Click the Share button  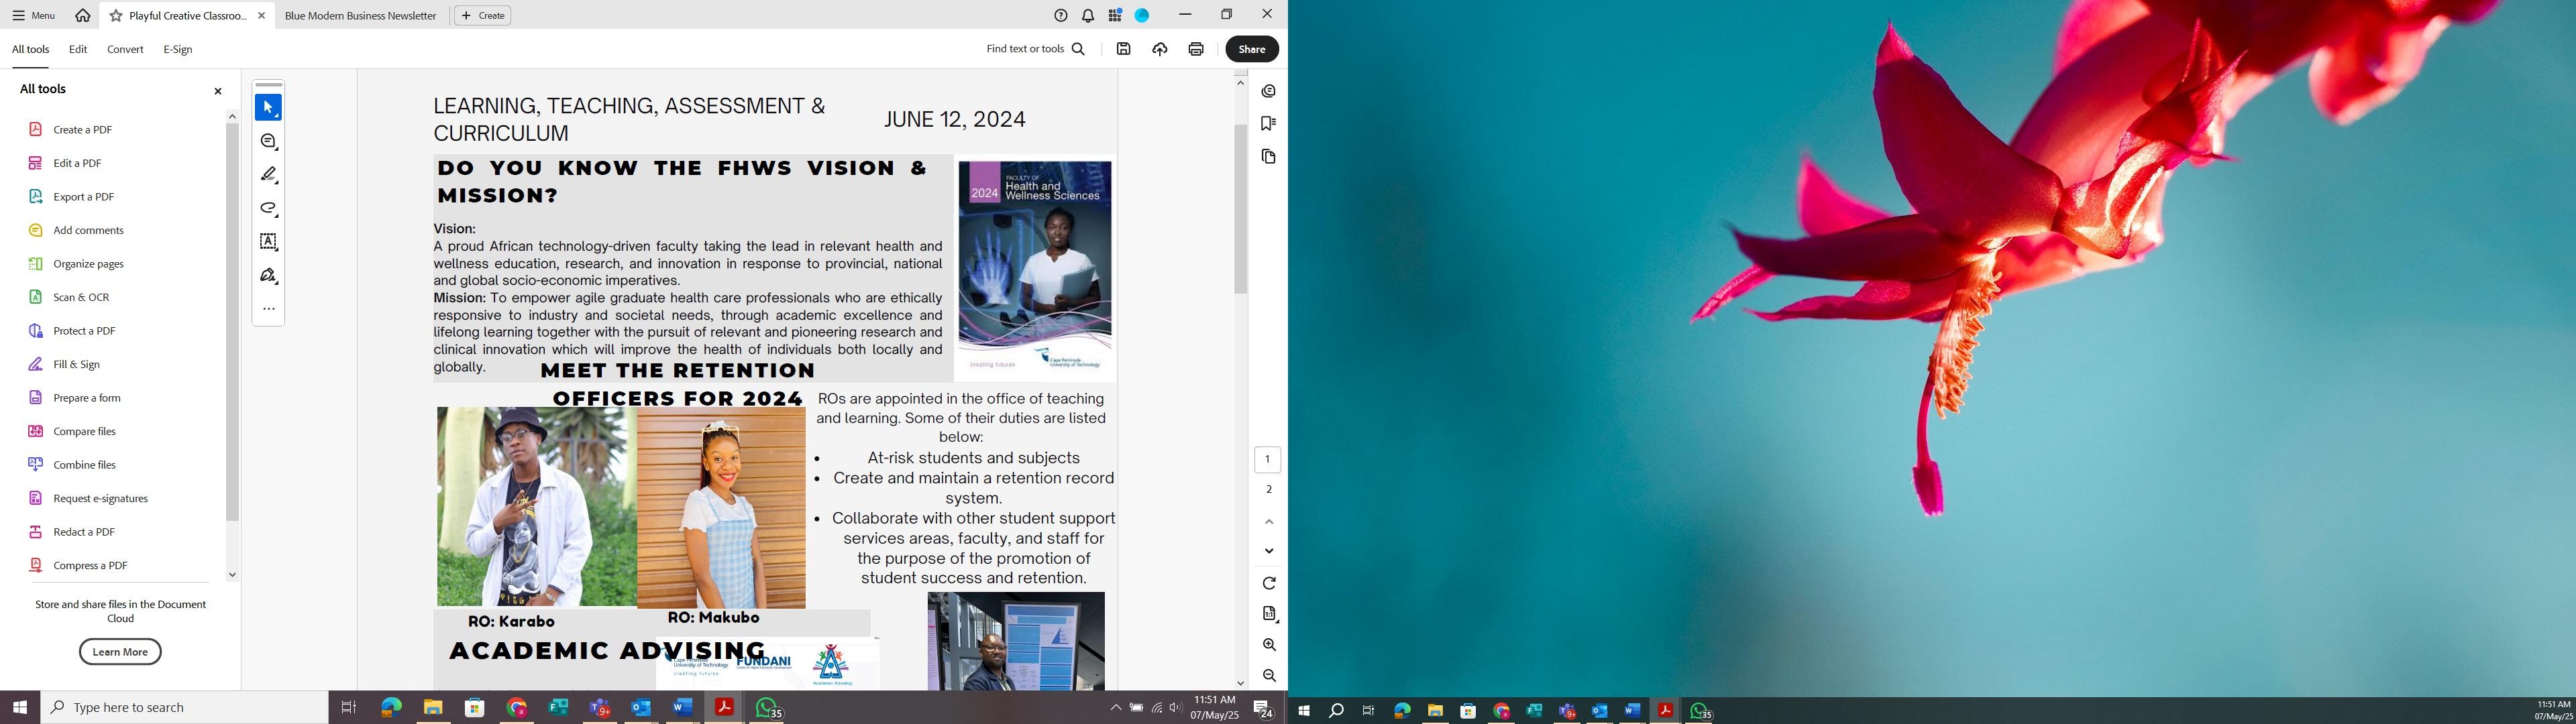[1251, 49]
